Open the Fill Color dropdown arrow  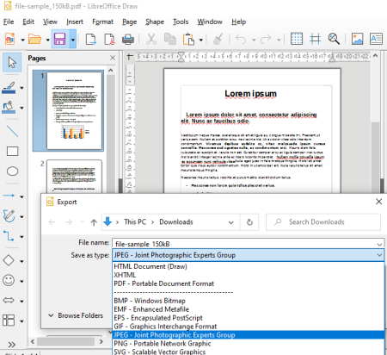[21, 109]
